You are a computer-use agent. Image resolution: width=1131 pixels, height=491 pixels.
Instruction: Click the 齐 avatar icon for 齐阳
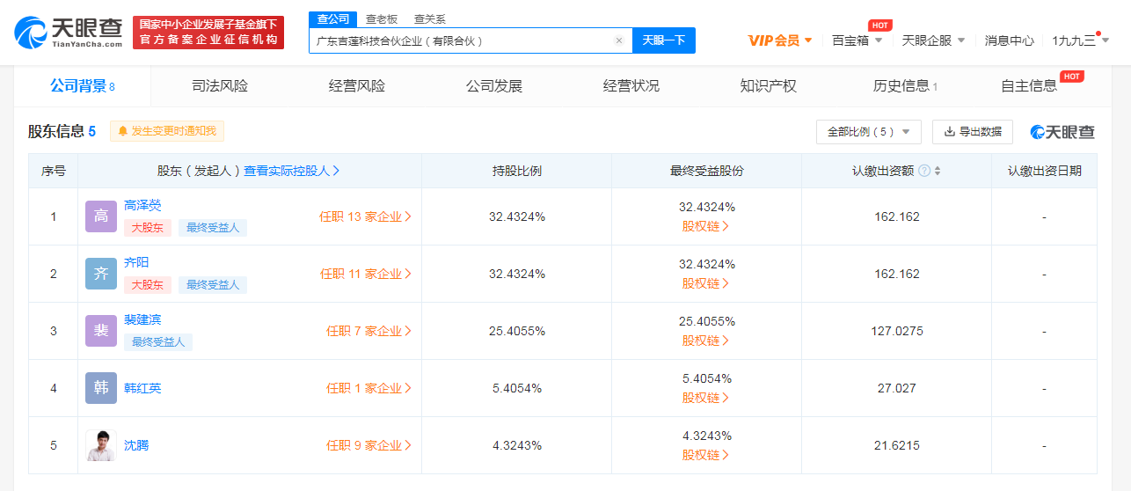tap(101, 274)
